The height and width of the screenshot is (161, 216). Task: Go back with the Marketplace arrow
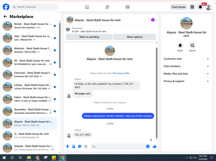(x=5, y=16)
